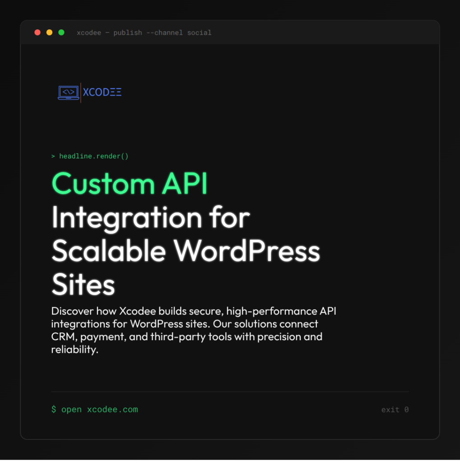
Task: Click the green 'Custom API' headline
Action: point(130,184)
